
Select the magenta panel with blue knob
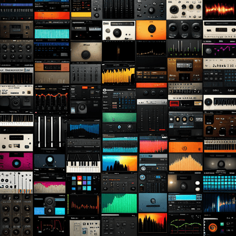coord(17,161)
